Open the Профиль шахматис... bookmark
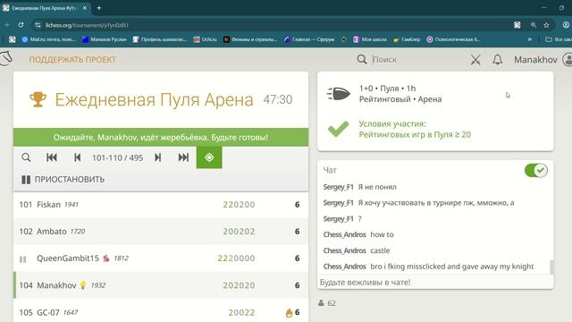572x322 pixels. [x=160, y=39]
